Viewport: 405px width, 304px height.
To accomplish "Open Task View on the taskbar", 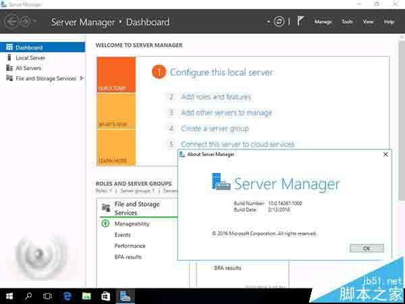I will click(47, 296).
